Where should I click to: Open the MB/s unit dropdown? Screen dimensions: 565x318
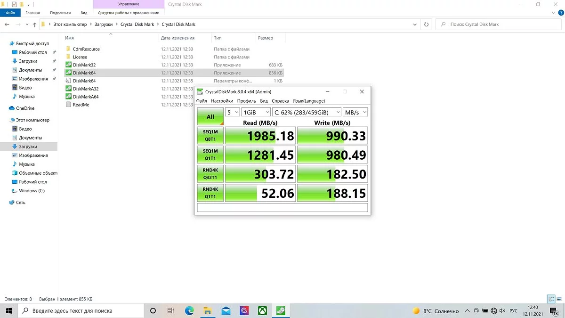[355, 112]
